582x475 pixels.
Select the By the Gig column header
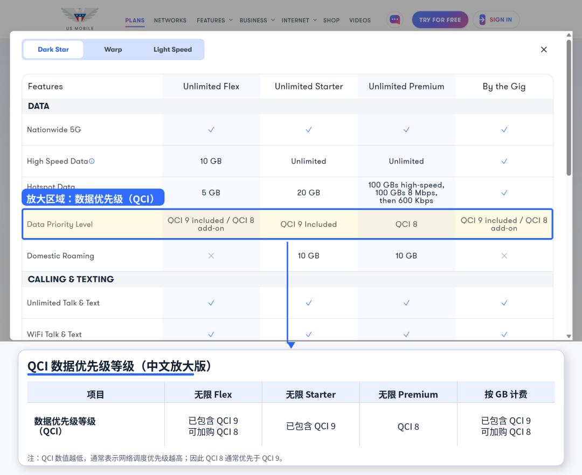(504, 86)
